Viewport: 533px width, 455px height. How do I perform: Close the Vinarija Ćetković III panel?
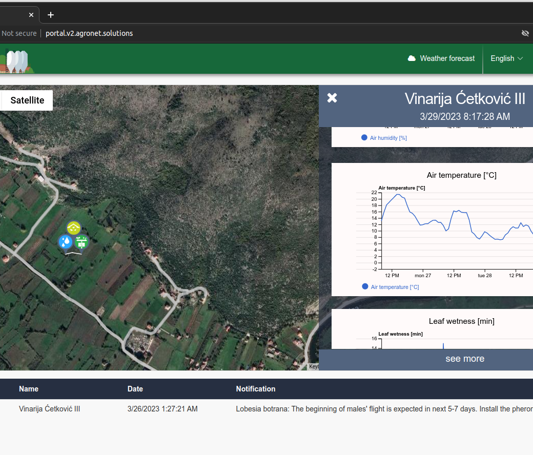[332, 98]
